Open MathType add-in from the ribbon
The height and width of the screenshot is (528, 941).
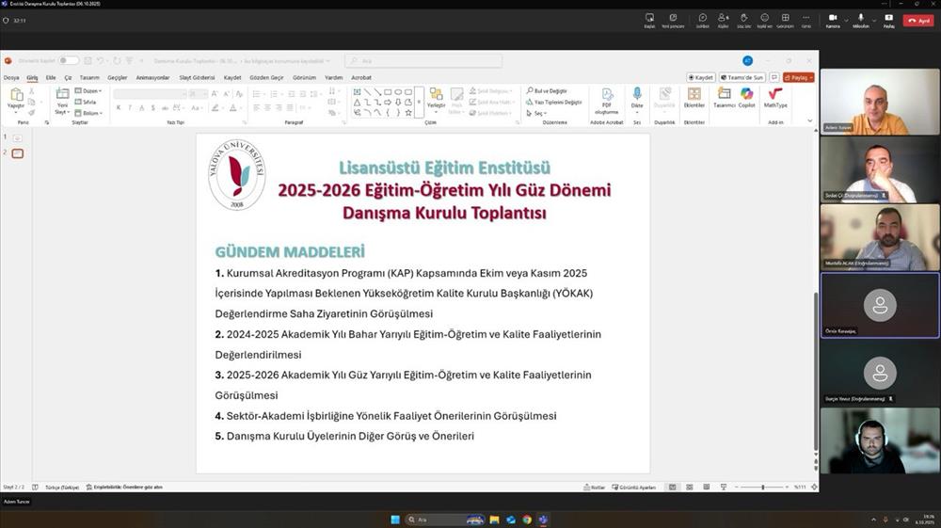775,97
